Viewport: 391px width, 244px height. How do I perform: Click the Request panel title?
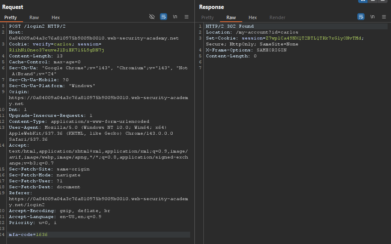click(x=12, y=7)
